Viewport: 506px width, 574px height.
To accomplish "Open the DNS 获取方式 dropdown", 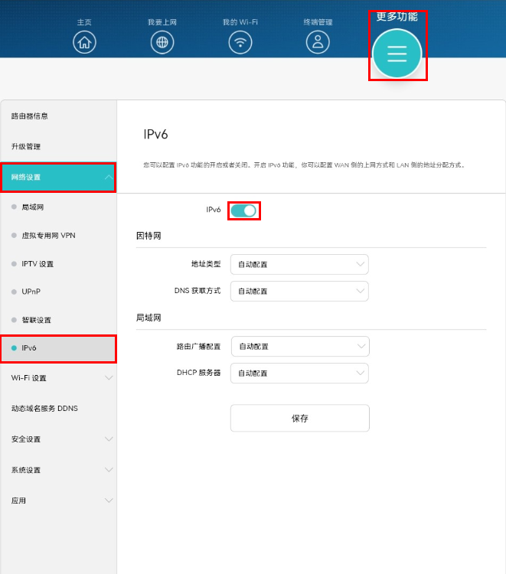I will point(299,292).
